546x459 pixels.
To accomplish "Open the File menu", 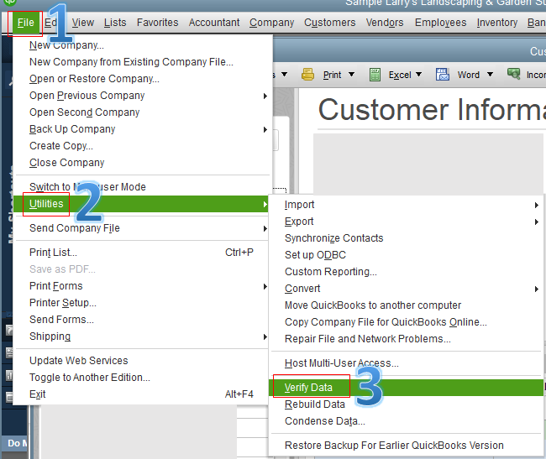I will (25, 23).
